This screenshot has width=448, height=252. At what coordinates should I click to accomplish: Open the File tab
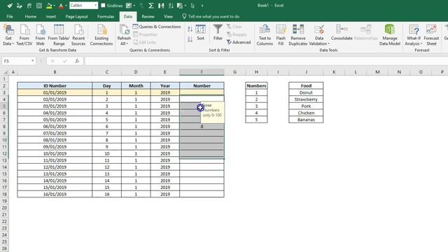coord(10,17)
